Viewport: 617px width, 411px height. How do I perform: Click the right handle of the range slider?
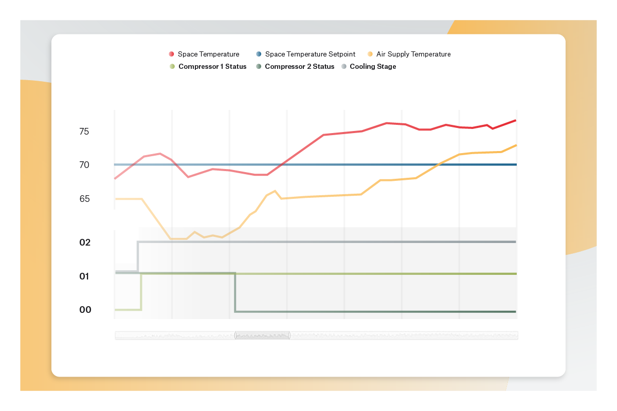pos(289,335)
